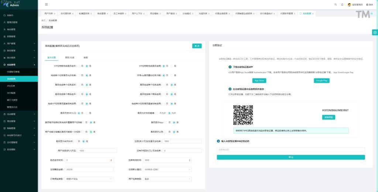This screenshot has width=378, height=192.
Task: Open the floating settings gear on right edge
Action: (375, 33)
